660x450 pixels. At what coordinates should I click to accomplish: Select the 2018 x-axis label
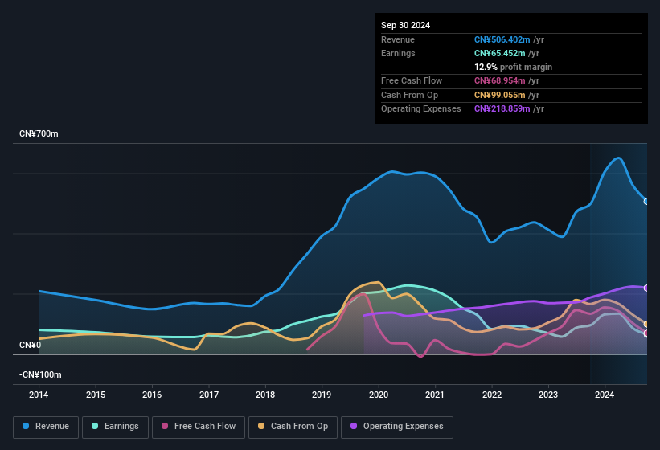[265, 395]
